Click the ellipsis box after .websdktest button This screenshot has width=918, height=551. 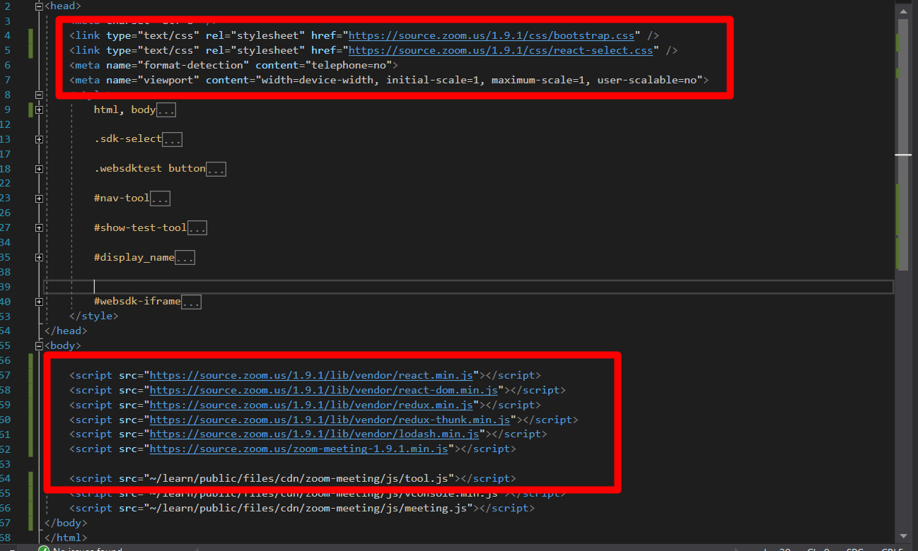click(216, 170)
